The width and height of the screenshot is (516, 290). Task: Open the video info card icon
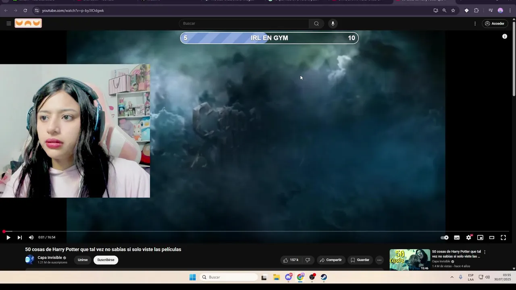tap(504, 36)
